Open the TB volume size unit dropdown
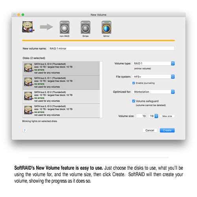The height and width of the screenshot is (197, 197). 153,116
